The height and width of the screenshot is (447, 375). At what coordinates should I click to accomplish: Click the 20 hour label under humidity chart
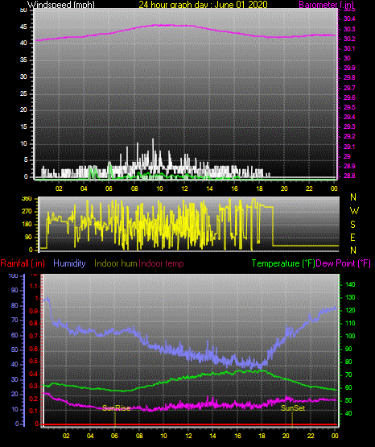pos(286,436)
